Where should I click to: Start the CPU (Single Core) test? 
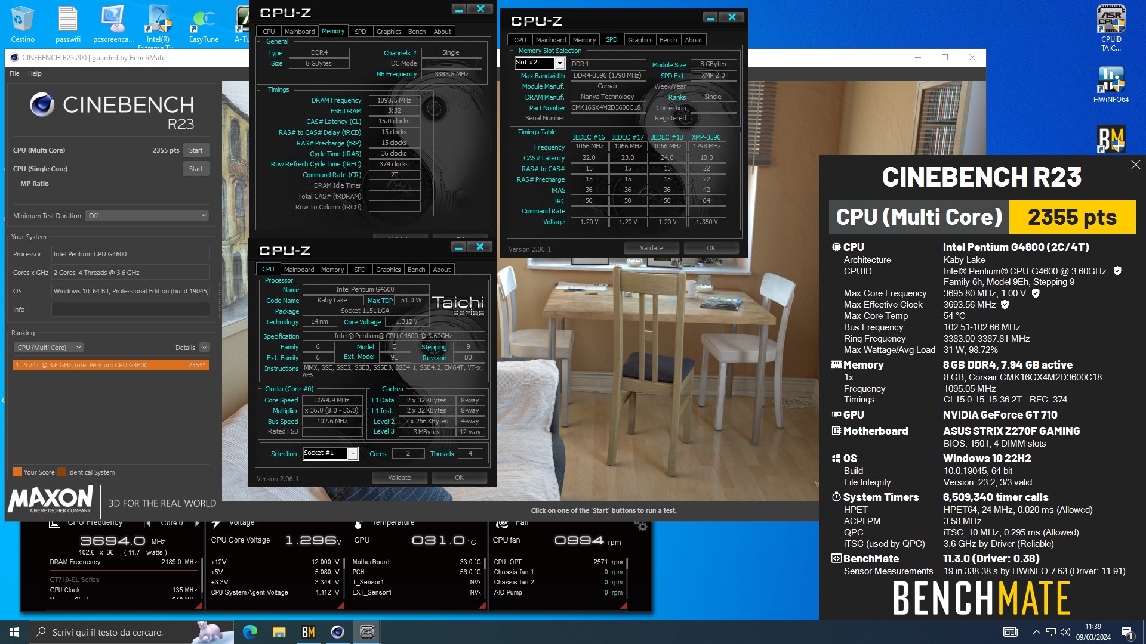coord(196,169)
